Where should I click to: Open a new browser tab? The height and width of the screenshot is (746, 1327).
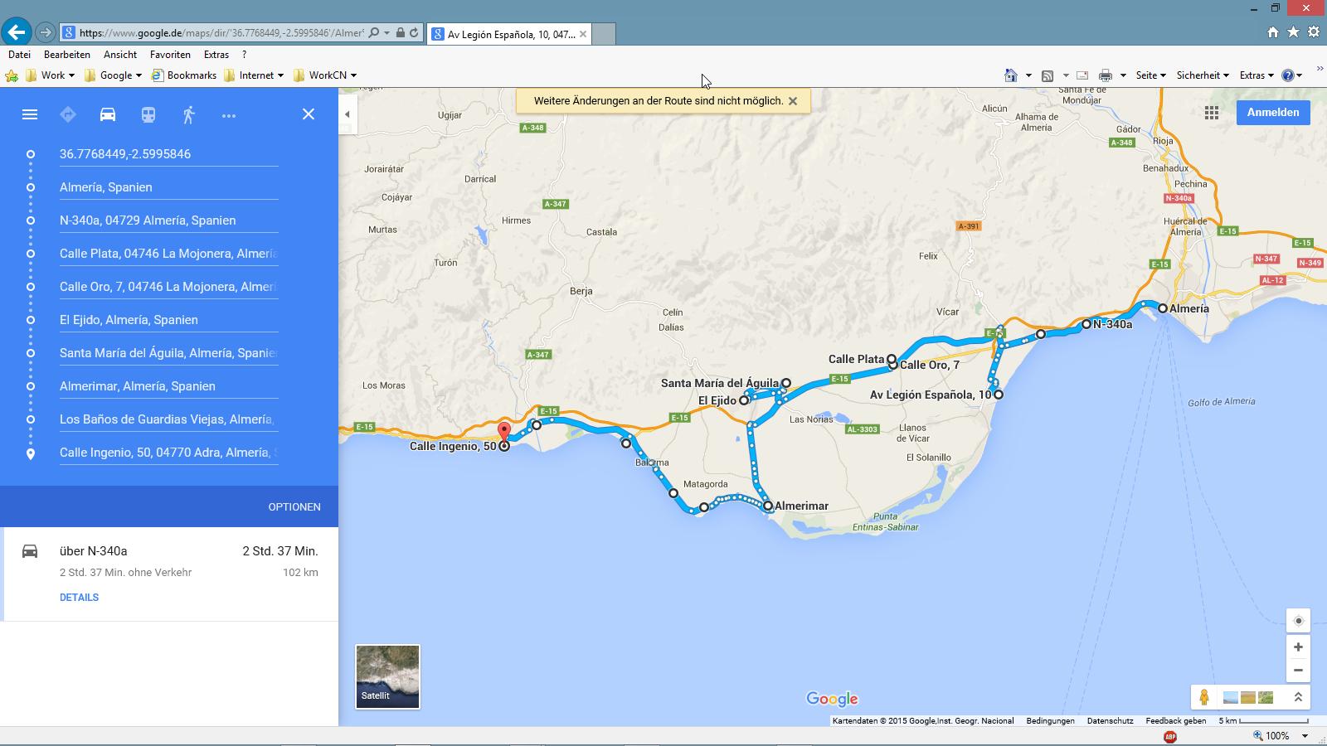pos(604,34)
